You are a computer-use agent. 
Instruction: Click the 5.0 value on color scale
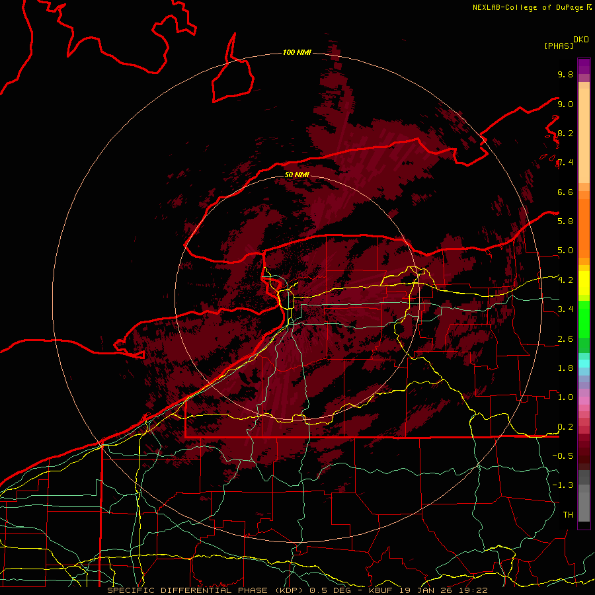[x=565, y=251]
